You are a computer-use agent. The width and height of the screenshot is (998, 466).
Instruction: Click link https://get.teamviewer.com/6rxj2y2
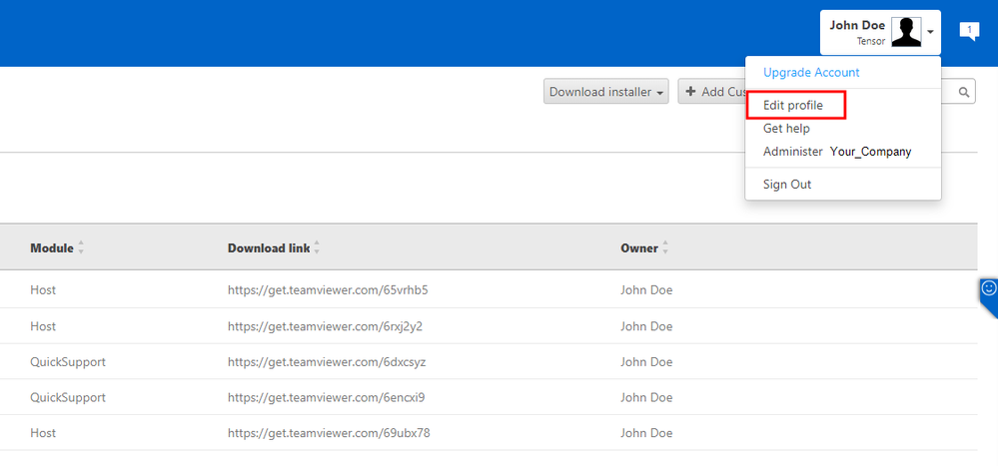point(326,326)
